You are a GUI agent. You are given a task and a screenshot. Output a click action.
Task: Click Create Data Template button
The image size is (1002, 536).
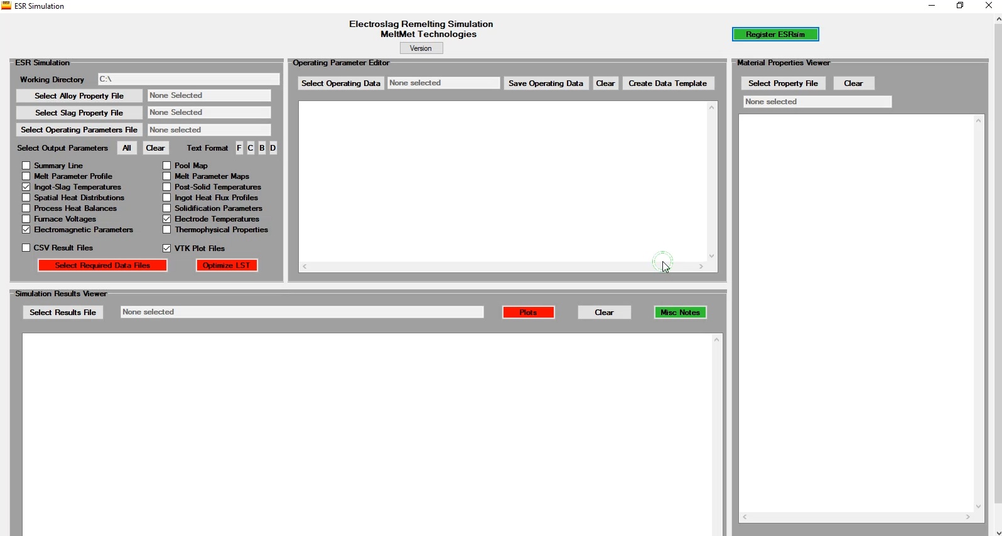click(x=668, y=83)
